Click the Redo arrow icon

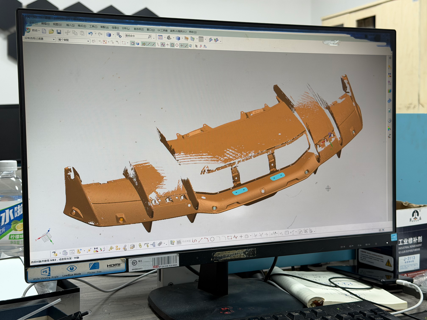tap(100, 34)
